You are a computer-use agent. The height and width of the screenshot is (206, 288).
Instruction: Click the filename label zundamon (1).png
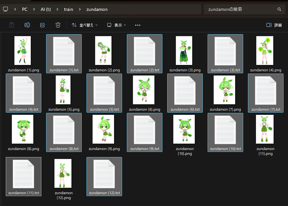[x=23, y=70]
